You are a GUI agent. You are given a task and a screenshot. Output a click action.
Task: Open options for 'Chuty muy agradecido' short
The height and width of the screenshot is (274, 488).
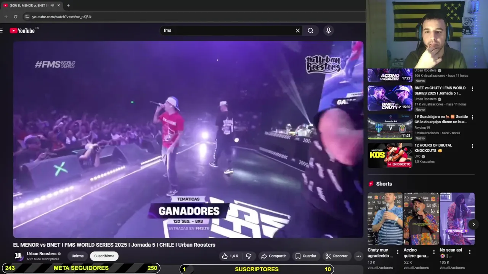tap(398, 252)
